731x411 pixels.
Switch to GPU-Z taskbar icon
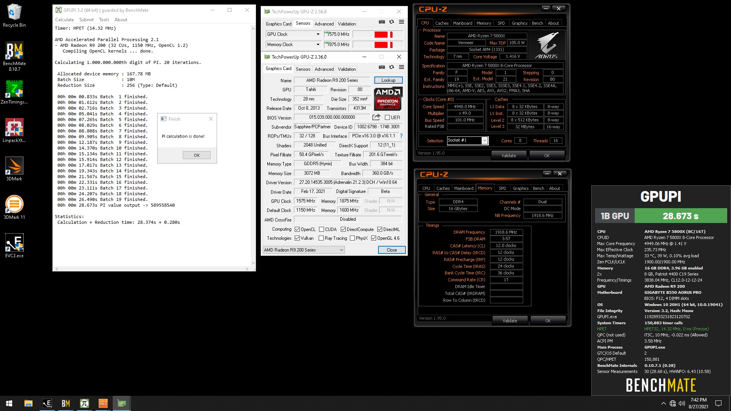tap(122, 403)
